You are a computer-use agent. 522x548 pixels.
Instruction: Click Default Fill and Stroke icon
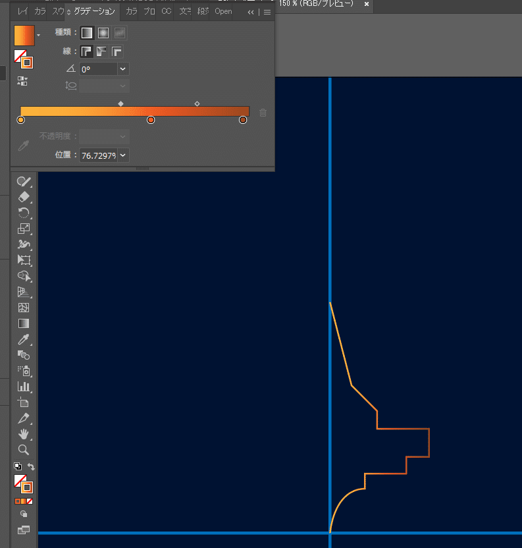pos(18,466)
